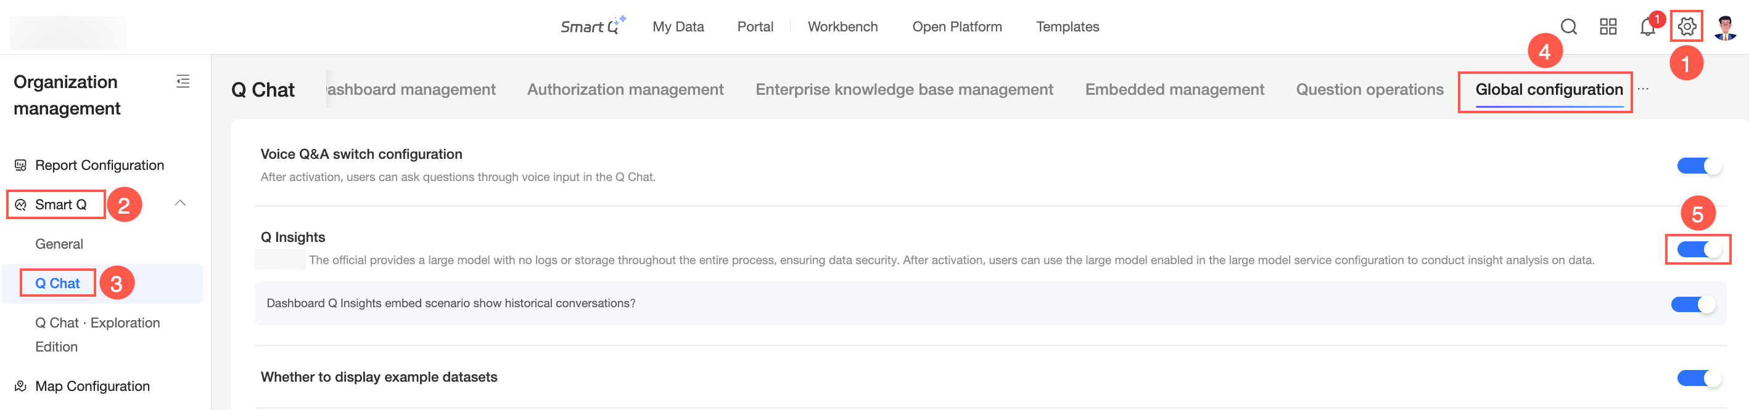Open the notifications bell

(x=1647, y=28)
